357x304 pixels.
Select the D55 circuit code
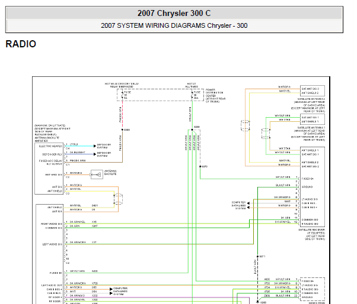[94, 287]
